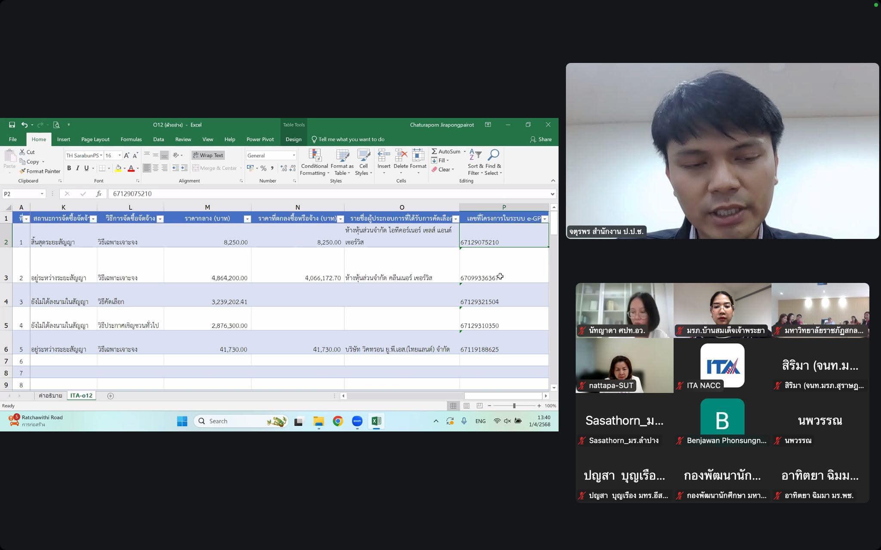Open Conditional Formatting

[314, 162]
